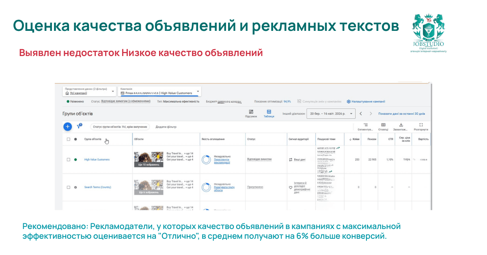Click the Усі кампанії link

[78, 93]
